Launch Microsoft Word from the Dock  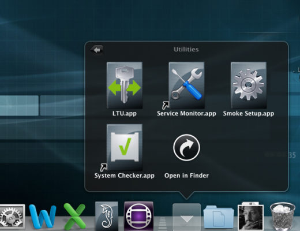(43, 217)
